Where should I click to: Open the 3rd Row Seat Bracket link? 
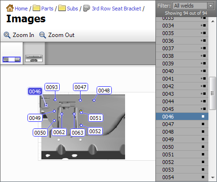(117, 9)
